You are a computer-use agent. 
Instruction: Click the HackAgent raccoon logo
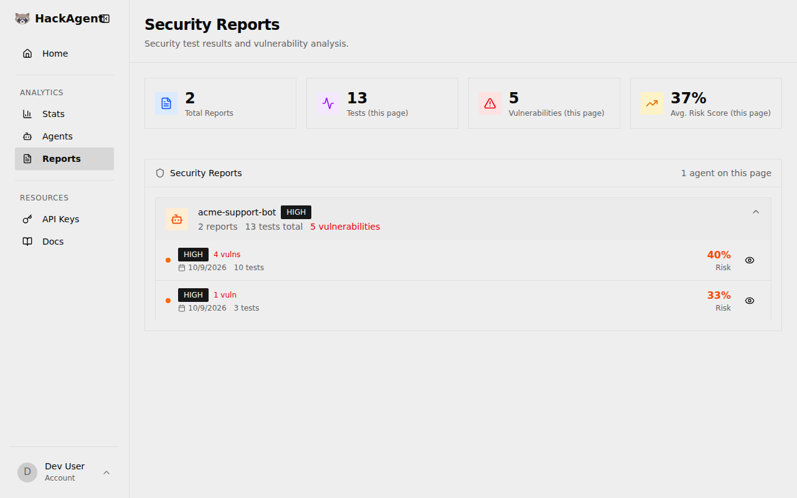tap(22, 19)
